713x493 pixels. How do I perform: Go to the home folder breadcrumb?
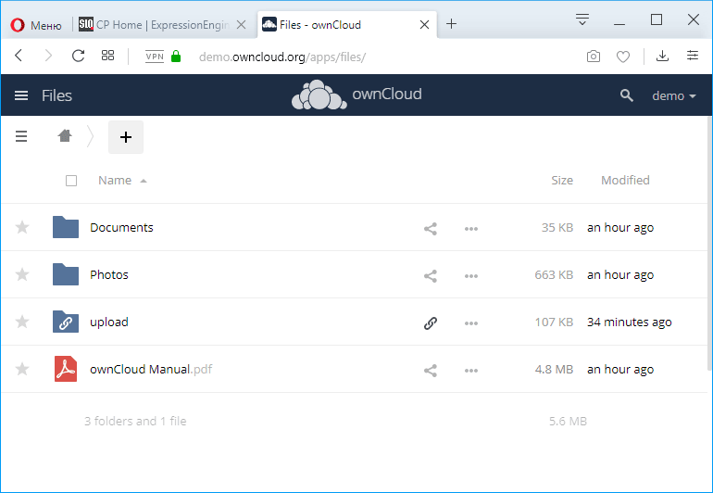[65, 135]
